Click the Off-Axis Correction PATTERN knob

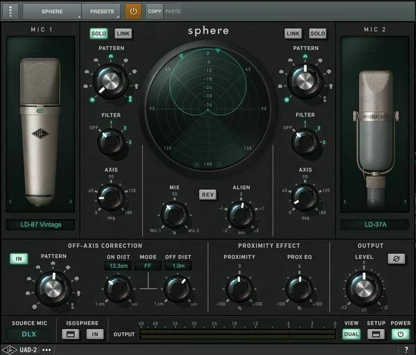point(53,288)
